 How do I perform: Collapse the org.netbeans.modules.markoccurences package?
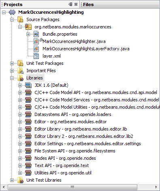(20, 27)
